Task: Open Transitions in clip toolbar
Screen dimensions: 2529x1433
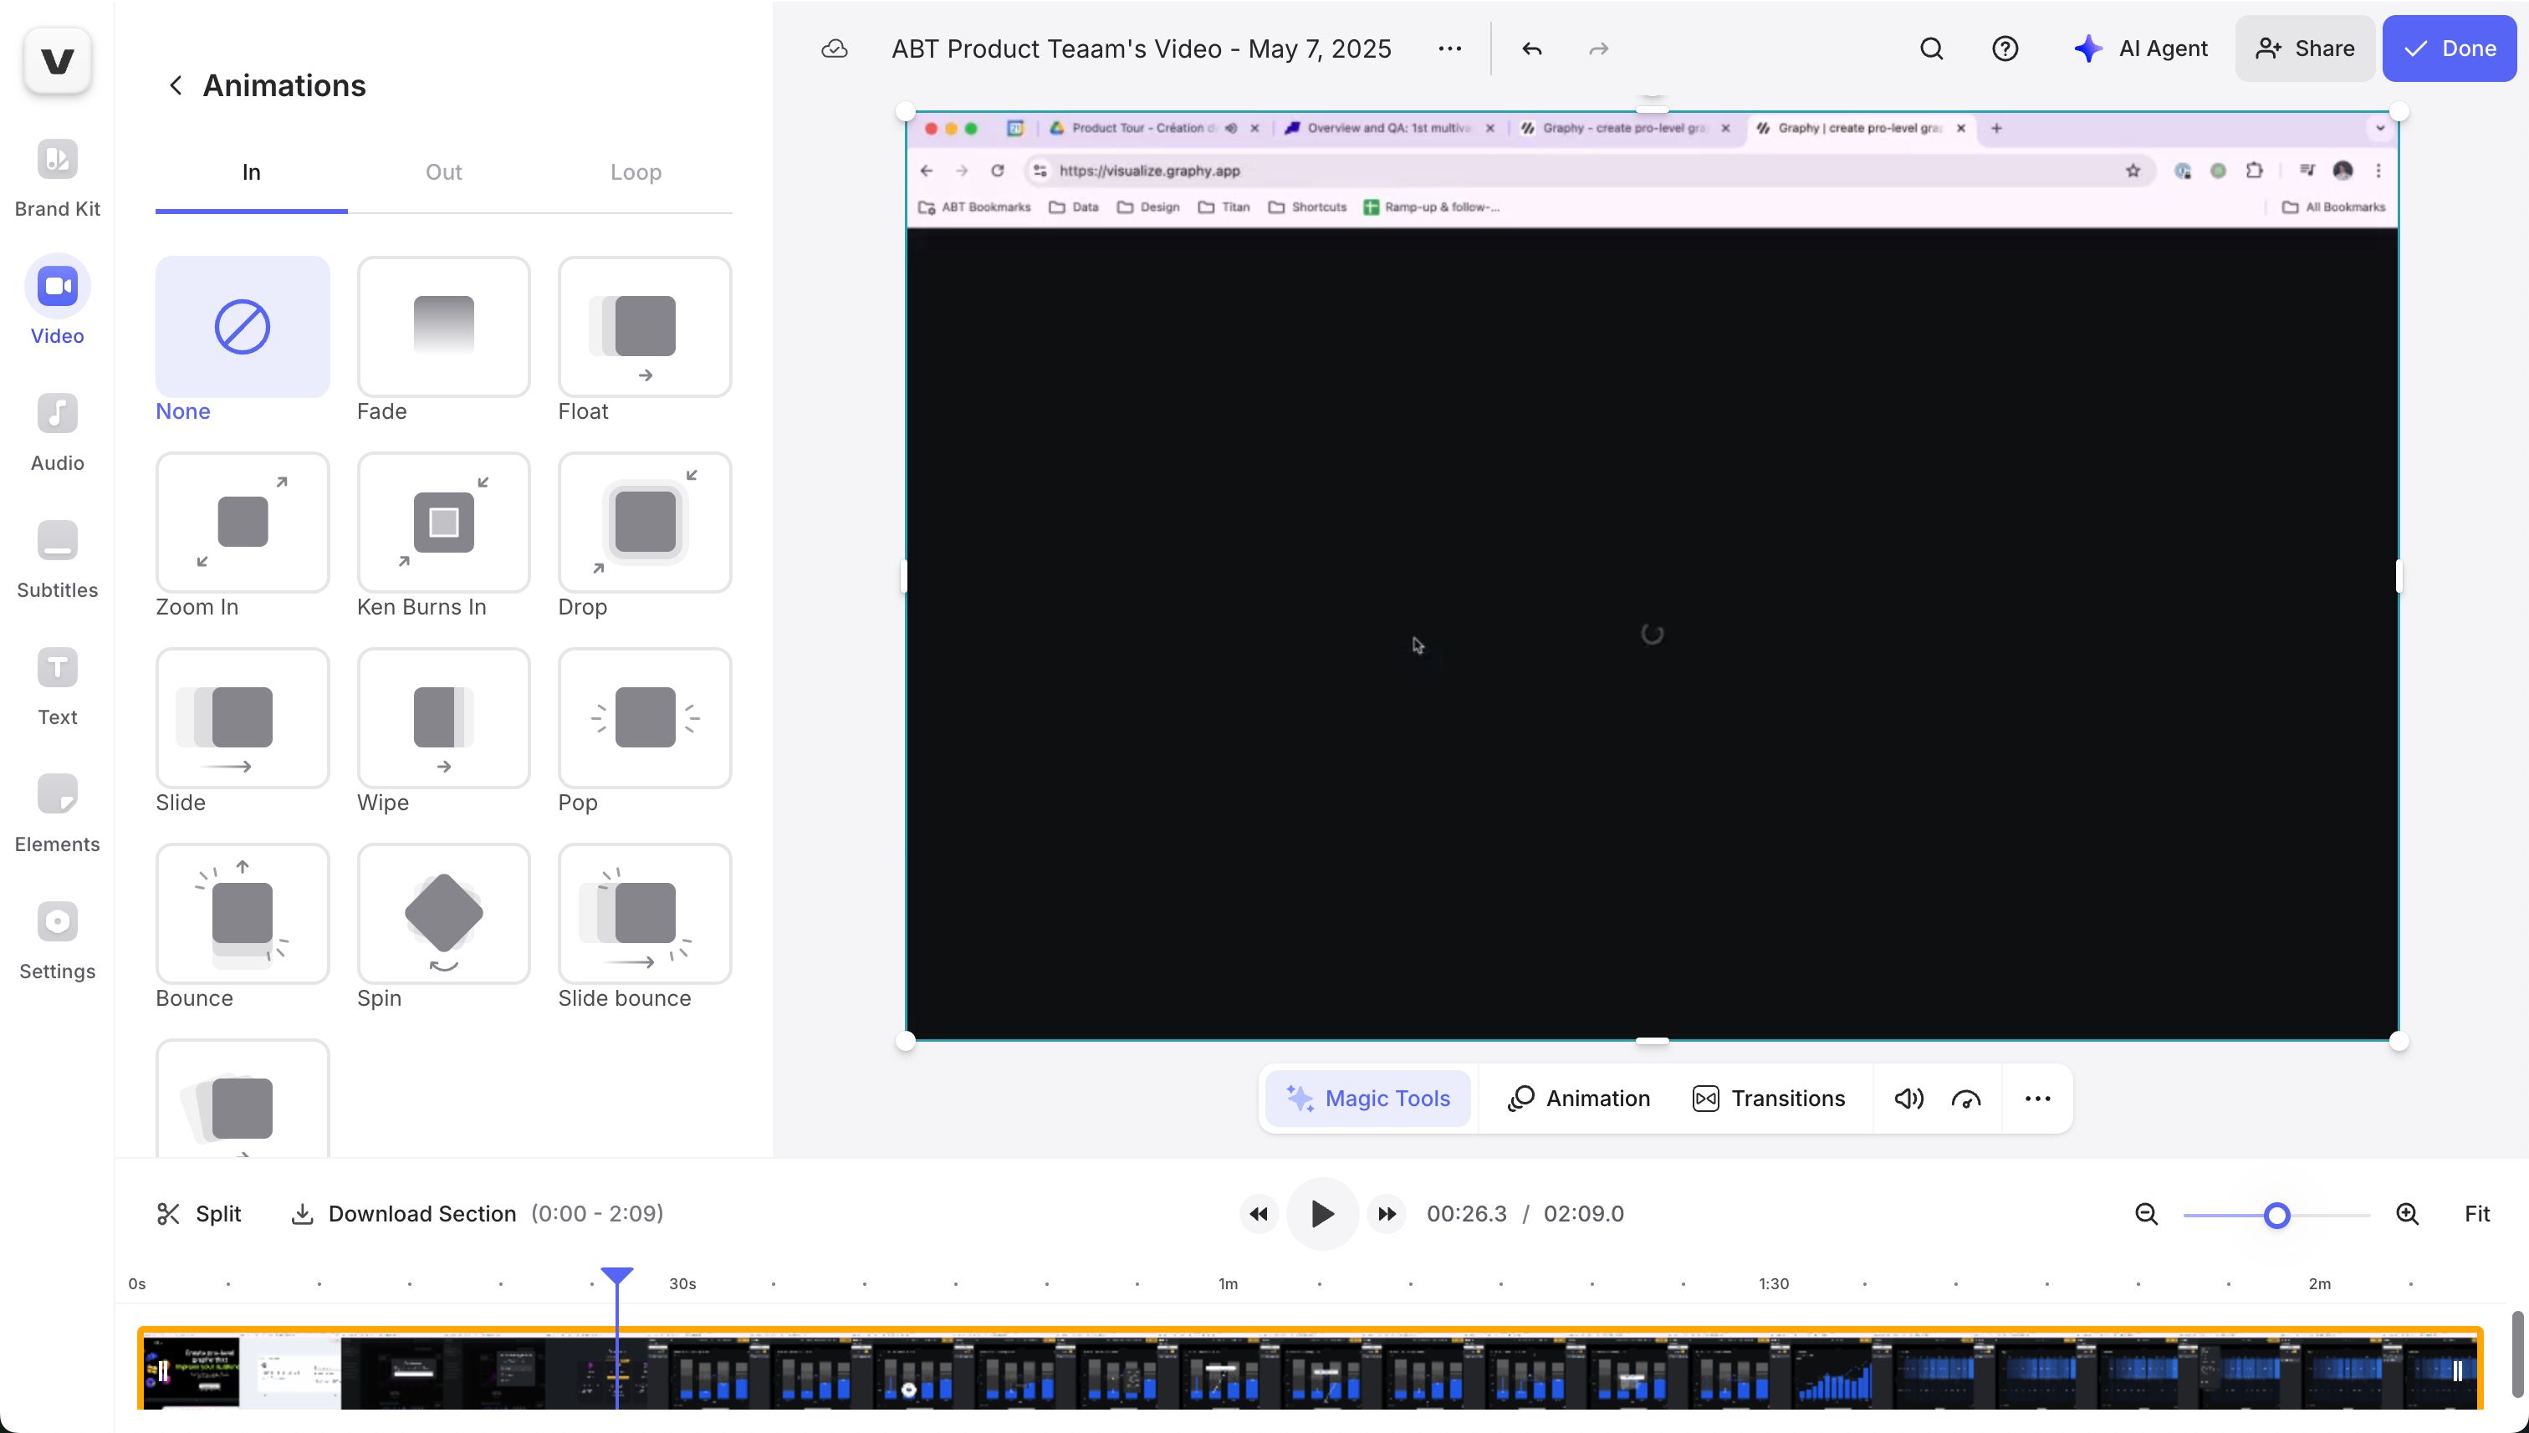Action: coord(1768,1099)
